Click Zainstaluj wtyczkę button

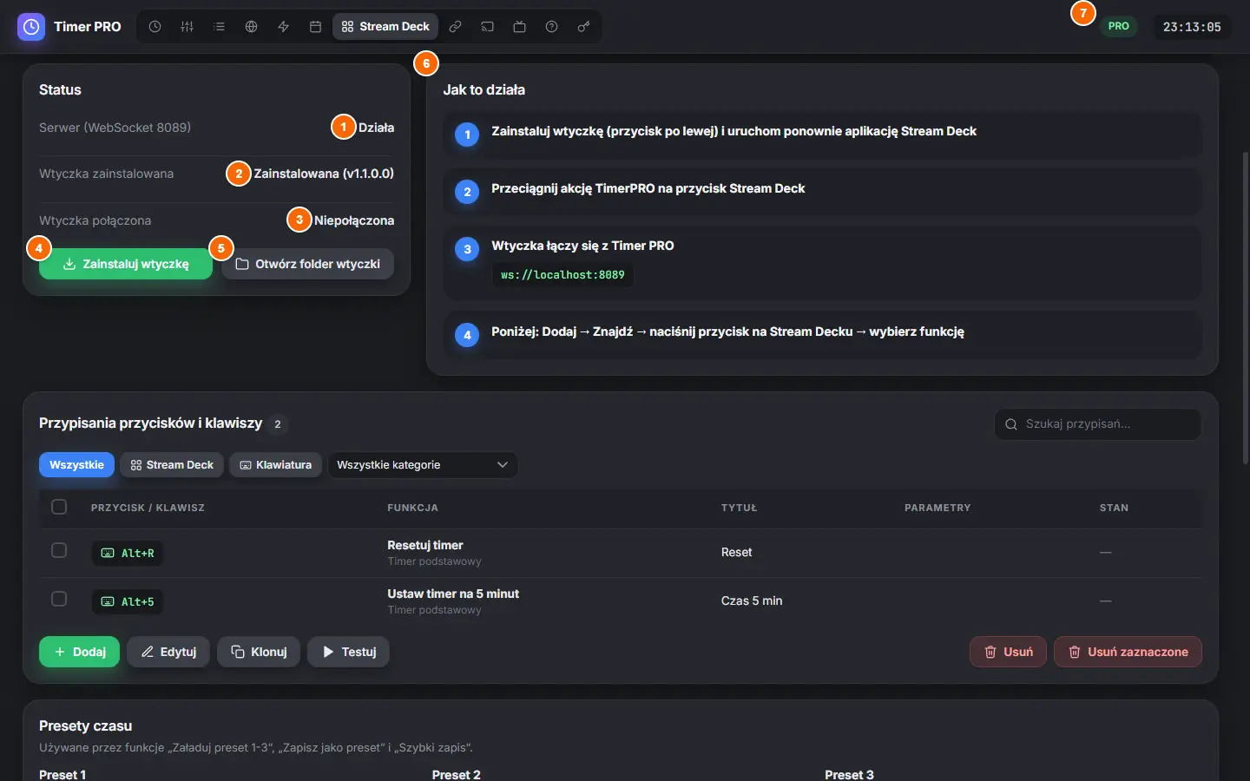(126, 264)
